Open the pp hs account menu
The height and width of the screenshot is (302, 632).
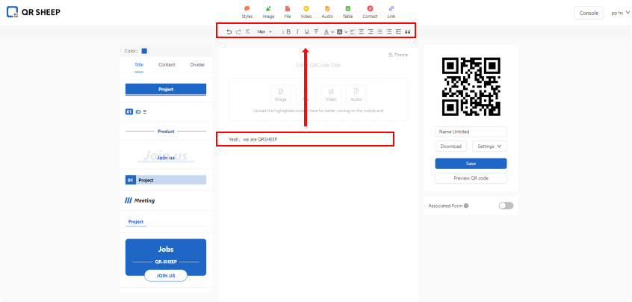tap(620, 13)
